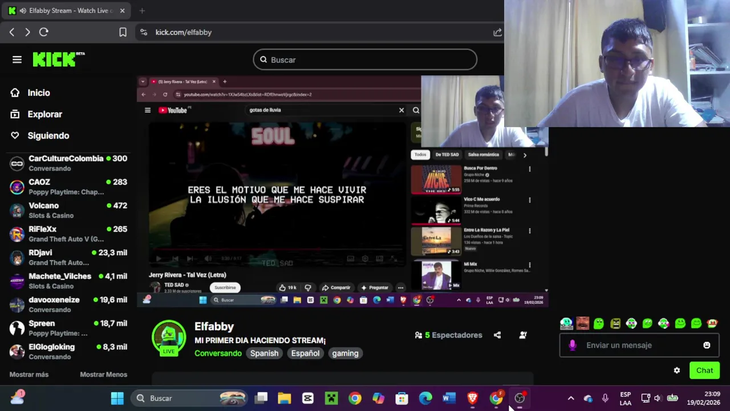Open Explorar in the sidebar
The image size is (730, 411).
[x=36, y=114]
